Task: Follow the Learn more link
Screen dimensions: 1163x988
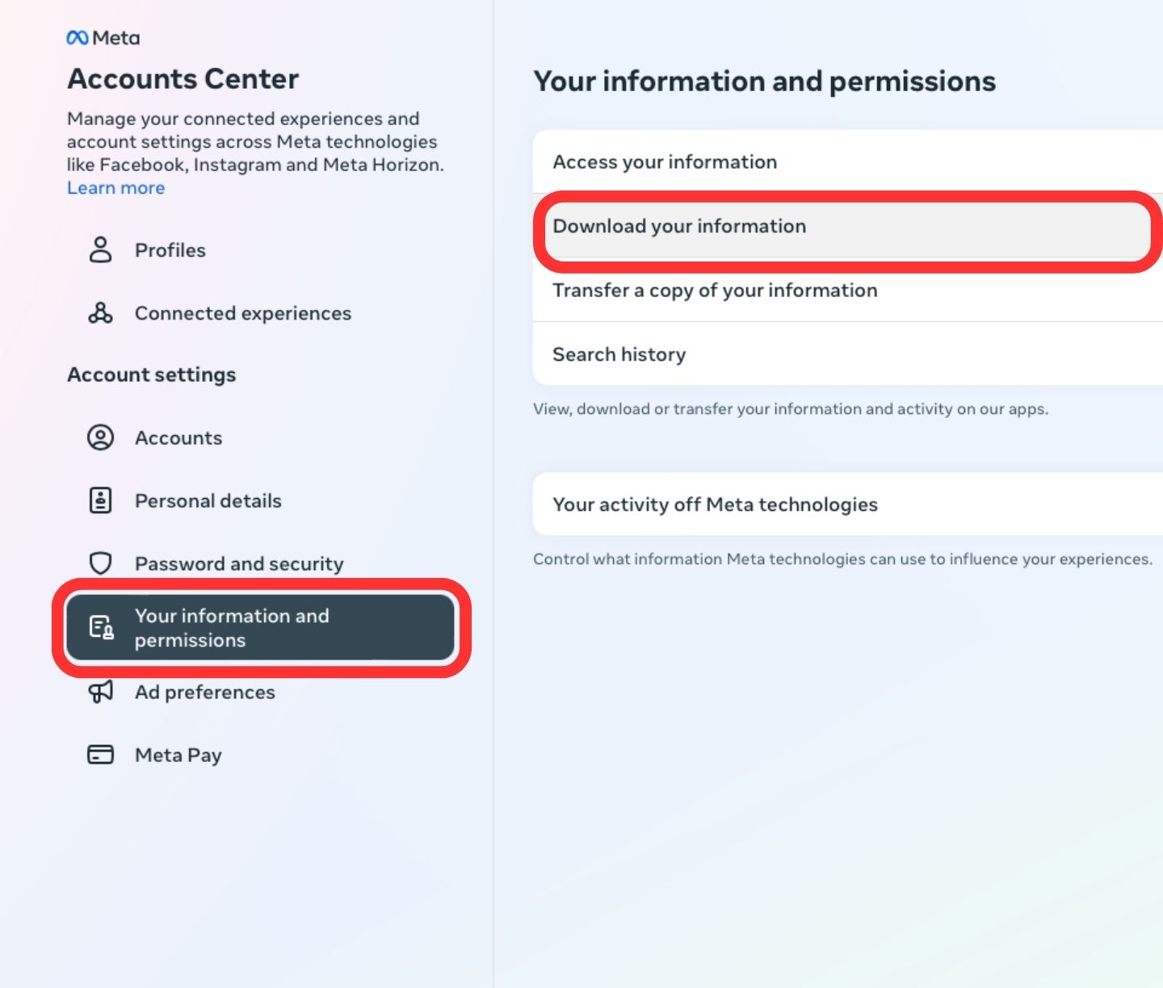Action: [x=115, y=188]
